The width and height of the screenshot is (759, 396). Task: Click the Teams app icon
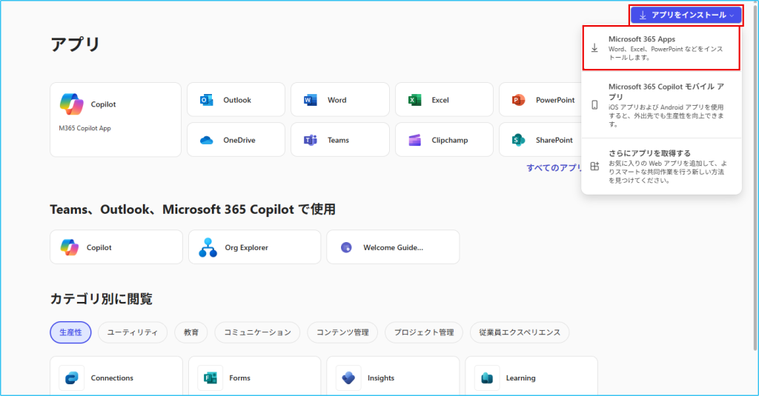[311, 140]
